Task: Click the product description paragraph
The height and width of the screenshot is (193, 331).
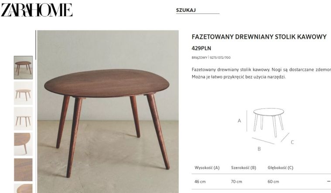Action: [x=261, y=73]
